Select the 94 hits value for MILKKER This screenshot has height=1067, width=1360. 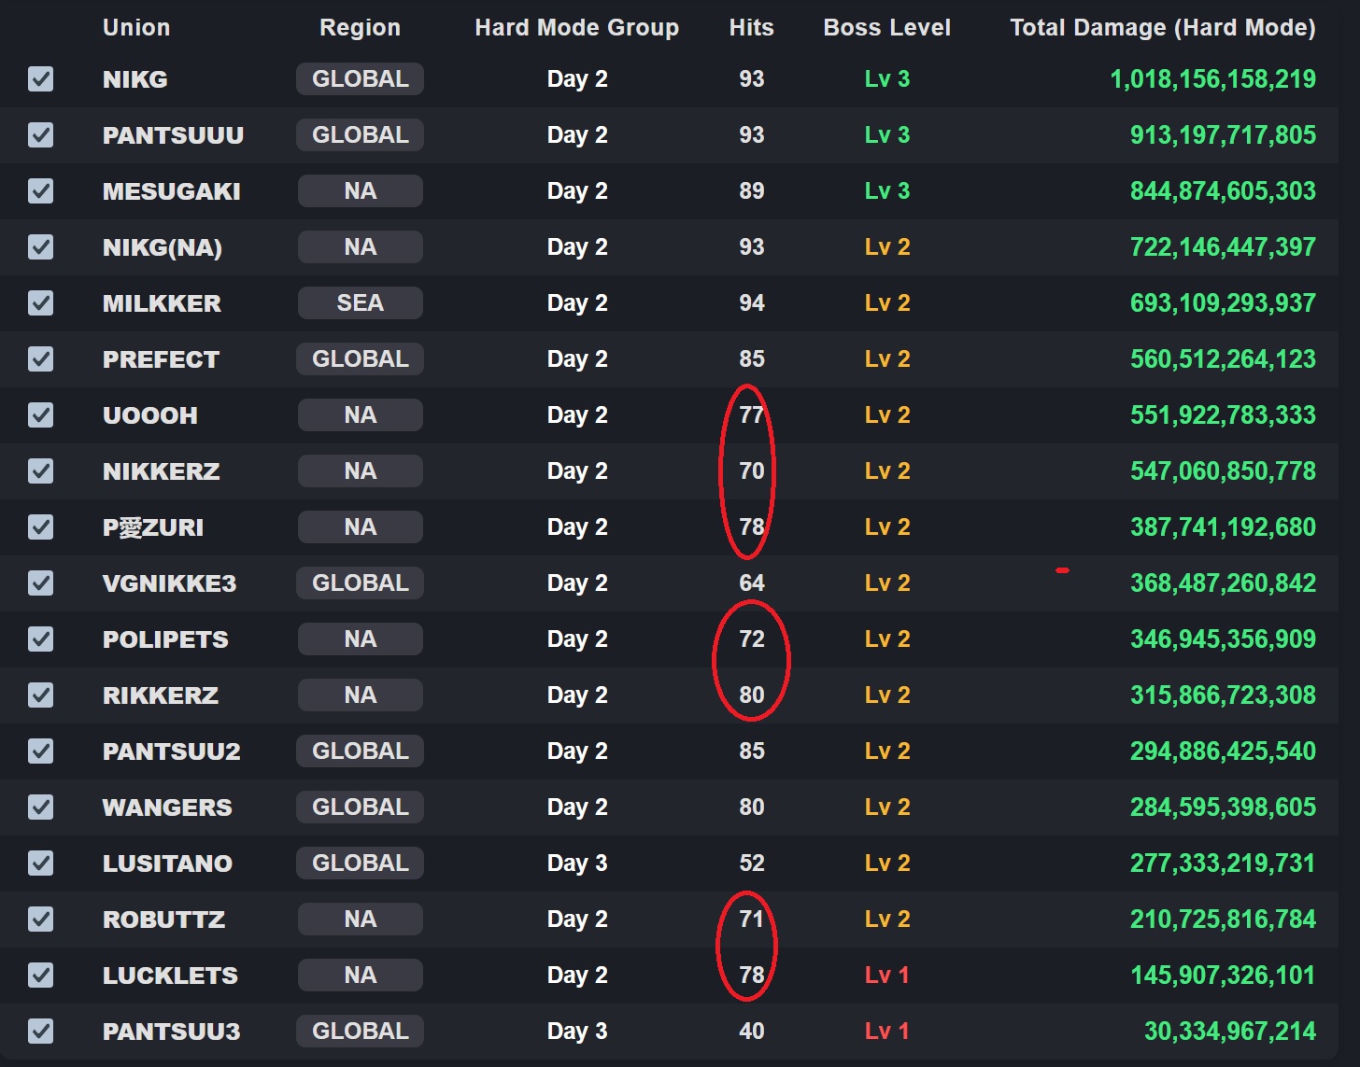751,303
